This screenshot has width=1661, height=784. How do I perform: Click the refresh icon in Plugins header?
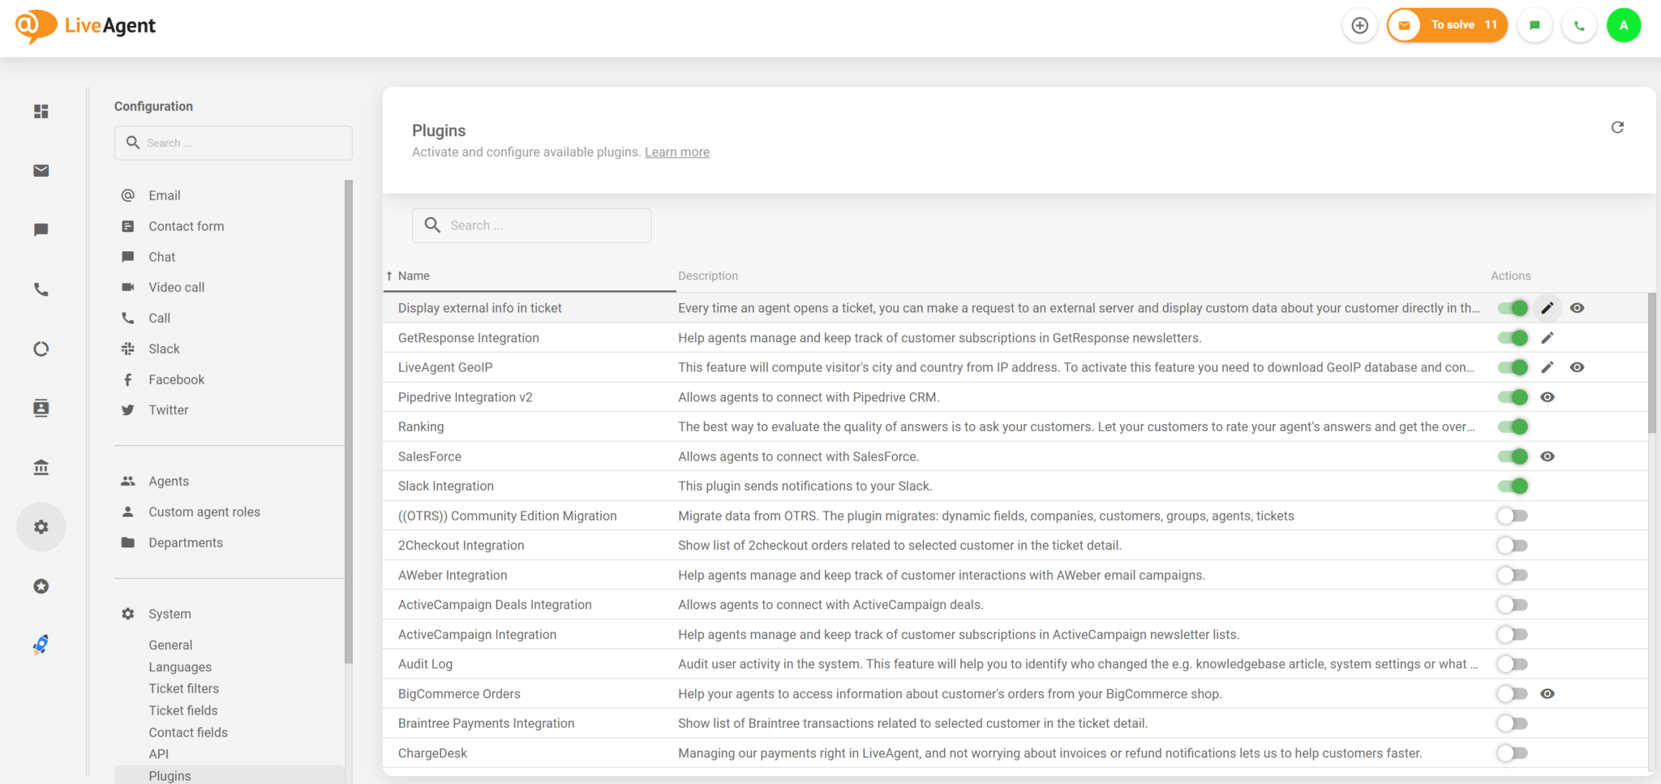1617,127
